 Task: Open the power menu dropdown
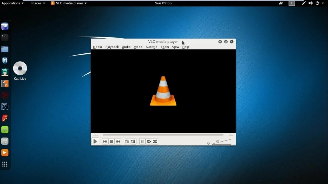(x=319, y=3)
